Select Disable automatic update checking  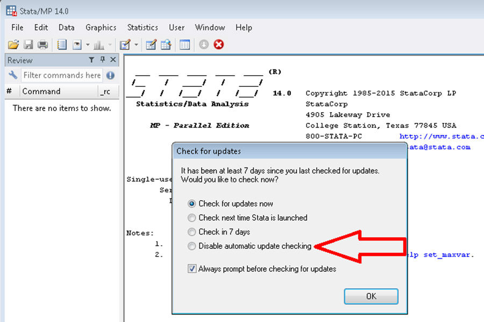coord(191,246)
